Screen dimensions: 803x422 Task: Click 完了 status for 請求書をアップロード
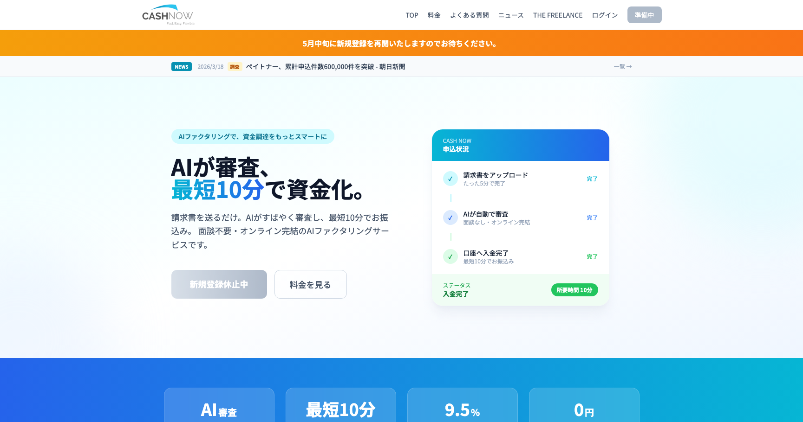tap(592, 179)
